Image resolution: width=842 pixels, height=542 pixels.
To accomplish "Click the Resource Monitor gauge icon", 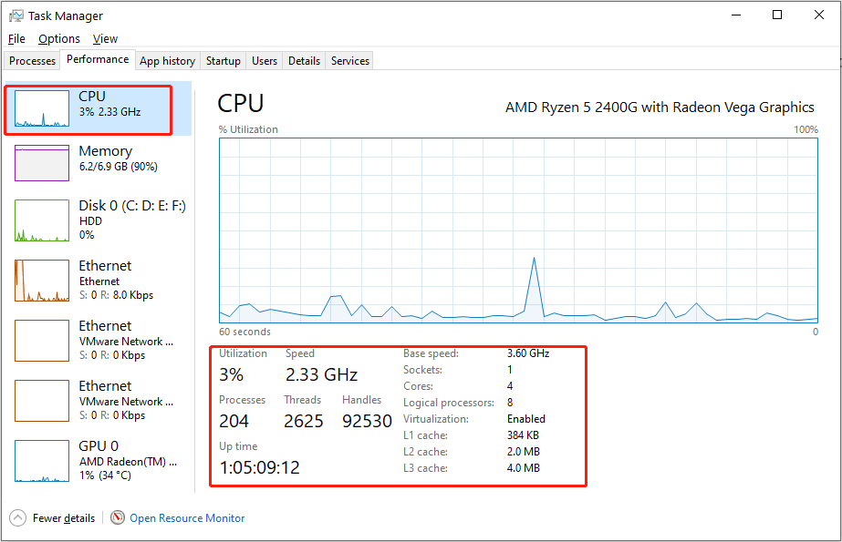I will [x=117, y=517].
